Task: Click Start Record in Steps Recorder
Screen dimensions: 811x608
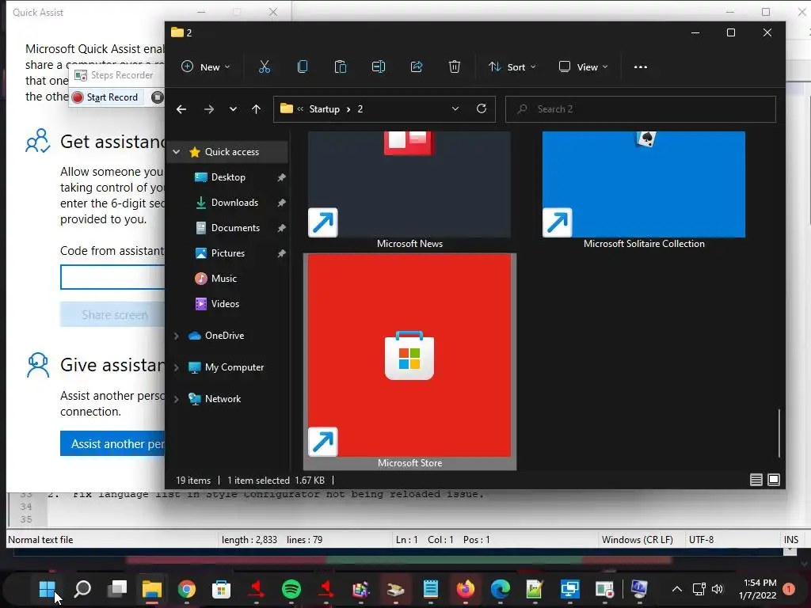Action: [x=105, y=97]
